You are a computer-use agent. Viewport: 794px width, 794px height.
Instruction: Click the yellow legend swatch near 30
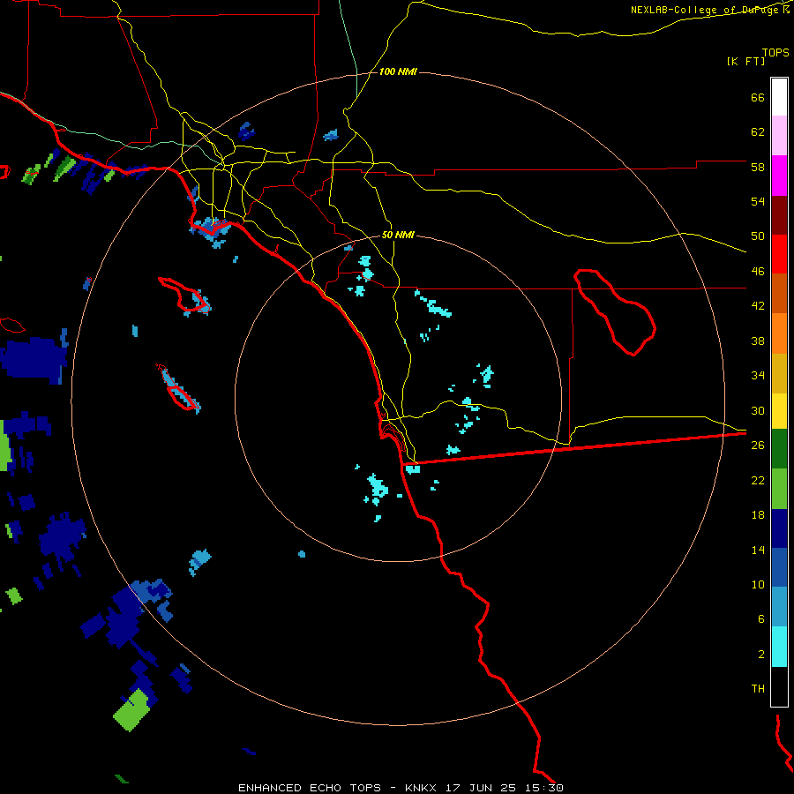click(x=779, y=411)
